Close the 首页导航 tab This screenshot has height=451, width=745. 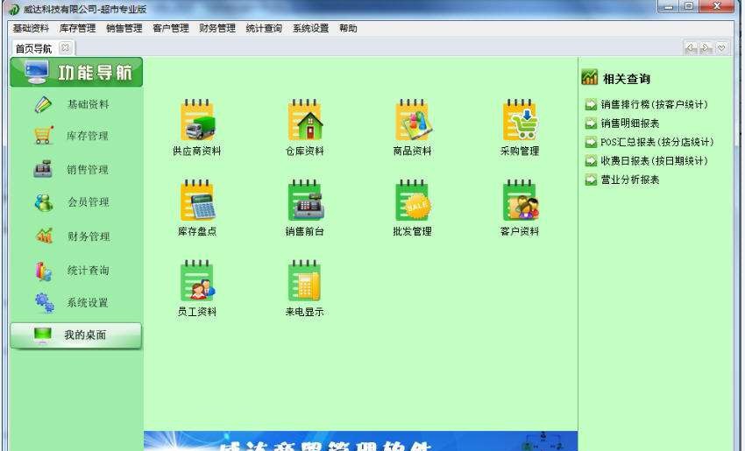pos(66,47)
